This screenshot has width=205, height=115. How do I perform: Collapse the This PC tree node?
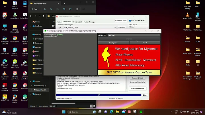coord(30,81)
